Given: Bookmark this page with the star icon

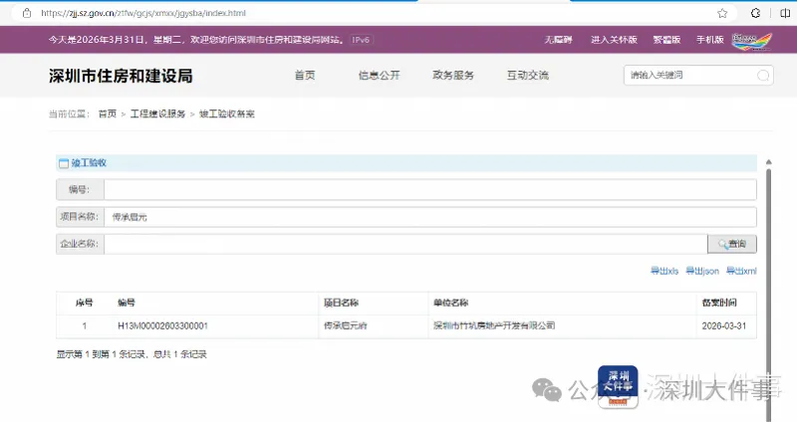Looking at the screenshot, I should pyautogui.click(x=722, y=13).
